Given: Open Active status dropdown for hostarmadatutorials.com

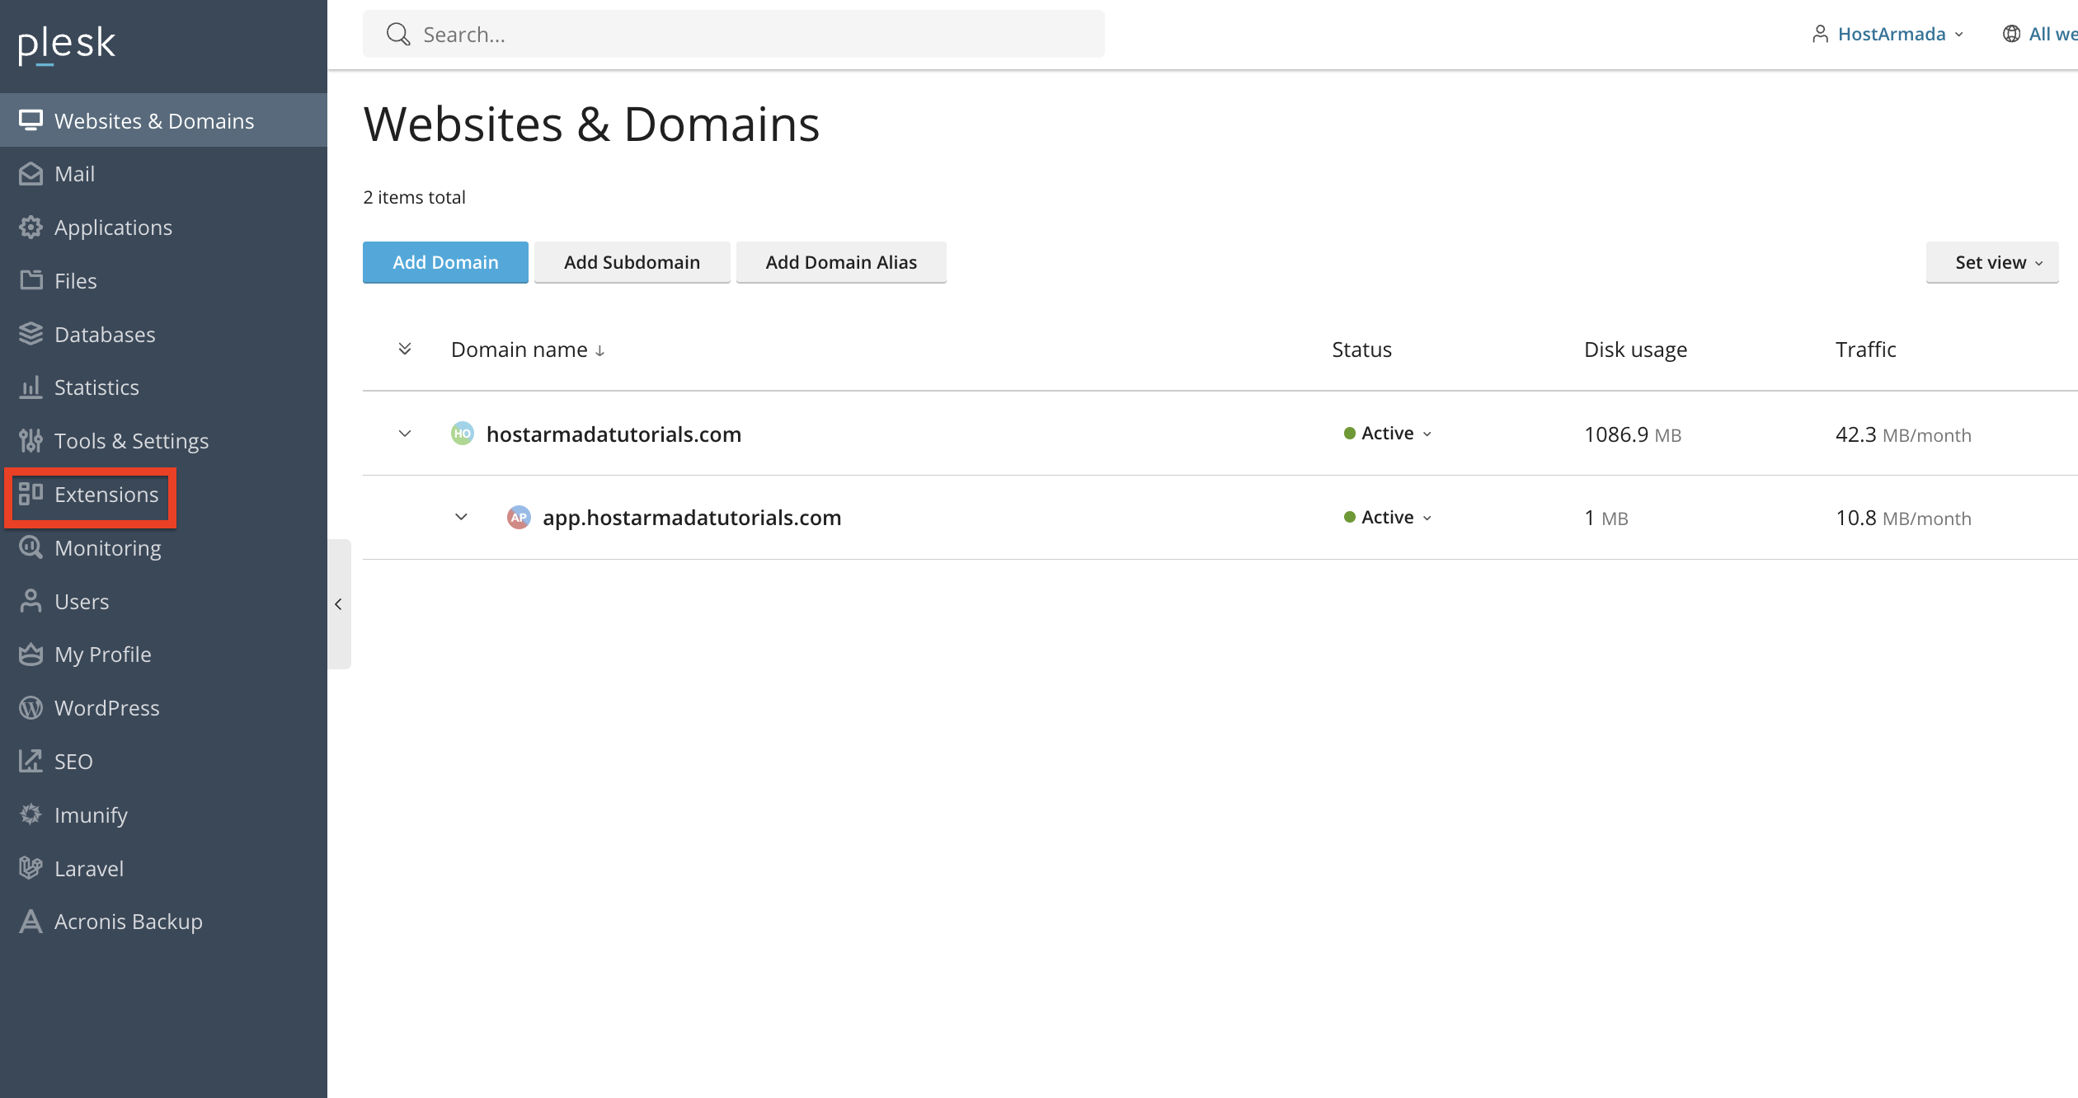Looking at the screenshot, I should (x=1388, y=434).
